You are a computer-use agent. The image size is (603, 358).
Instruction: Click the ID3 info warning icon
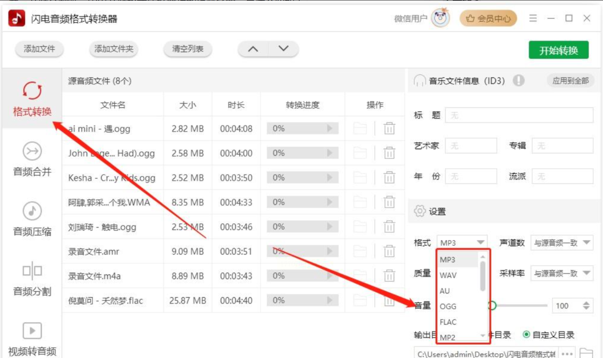click(519, 81)
